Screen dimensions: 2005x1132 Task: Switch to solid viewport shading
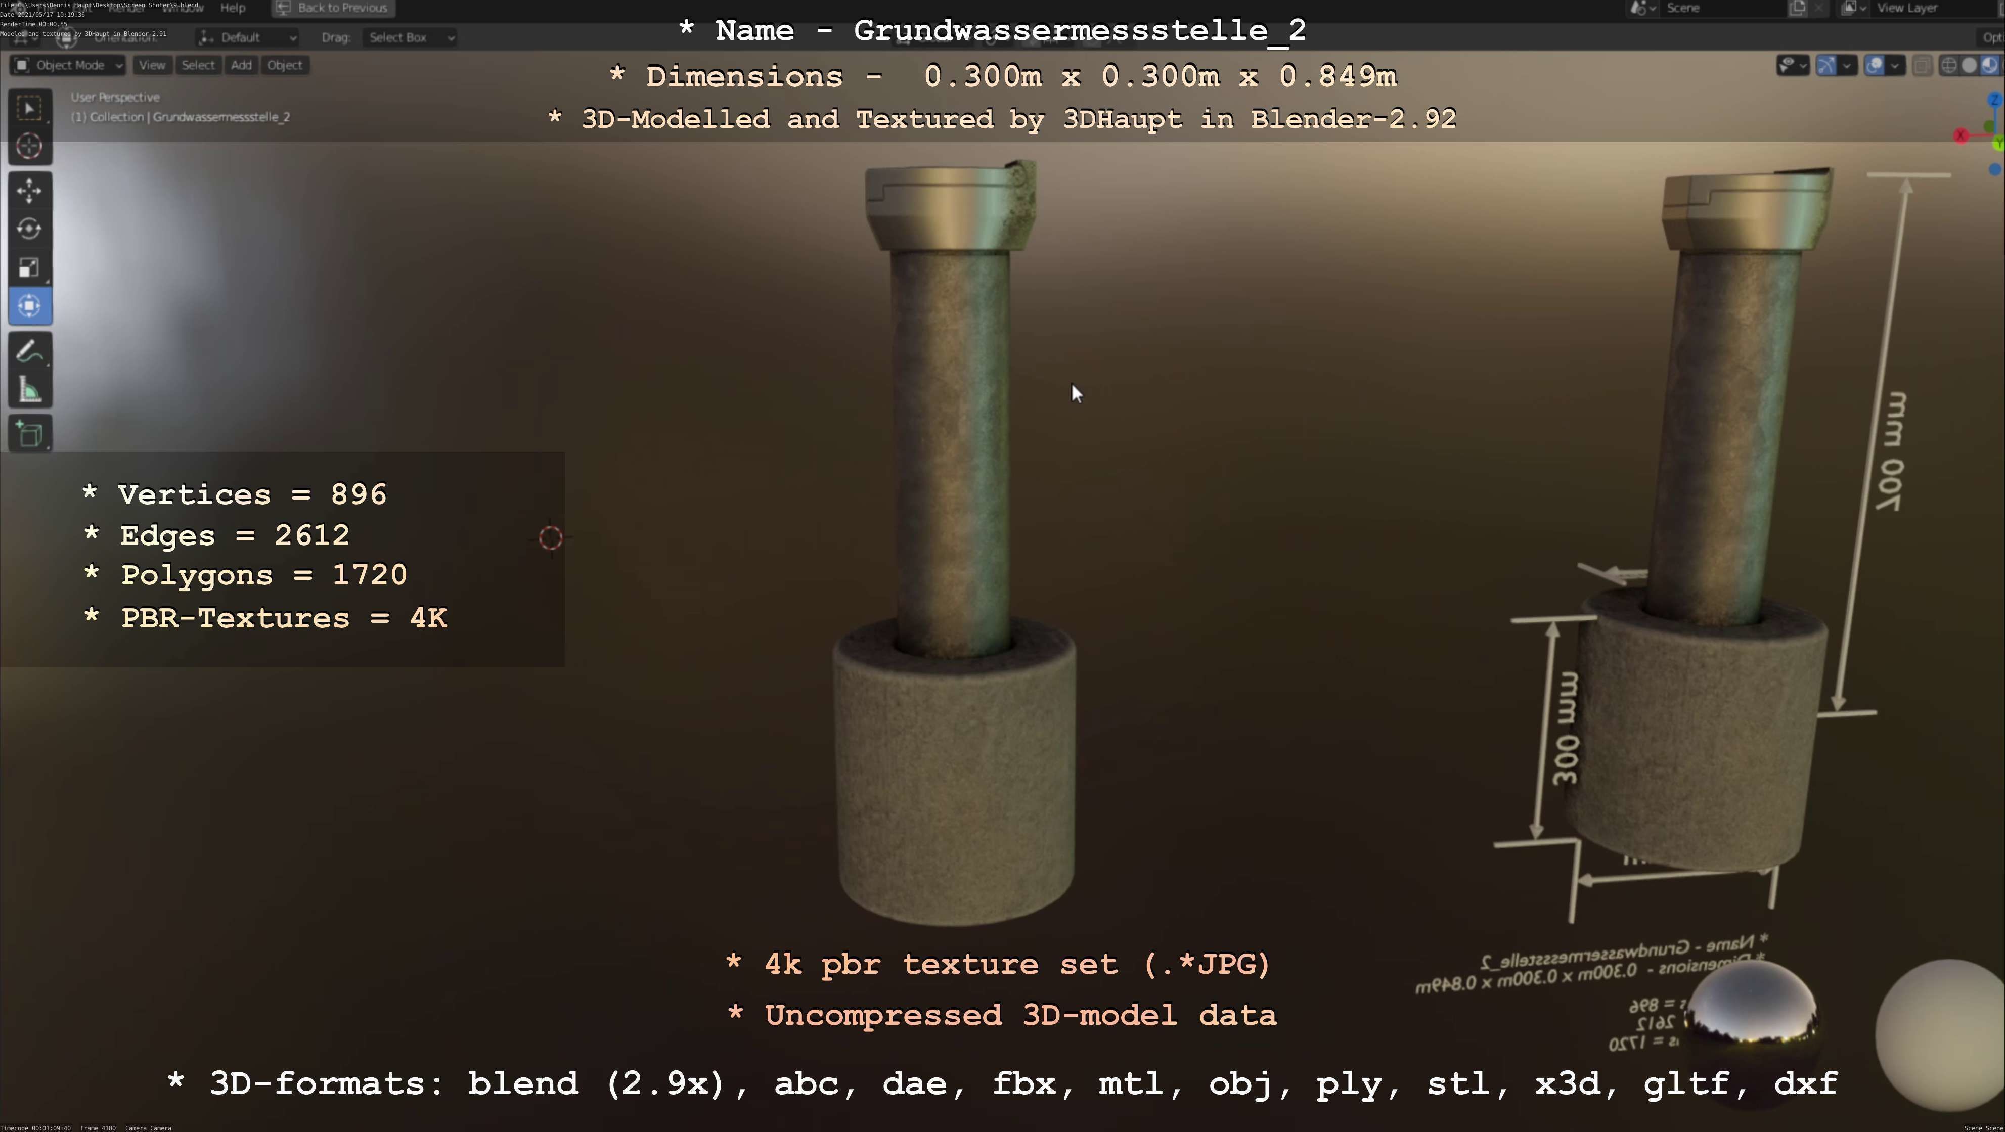(1969, 65)
